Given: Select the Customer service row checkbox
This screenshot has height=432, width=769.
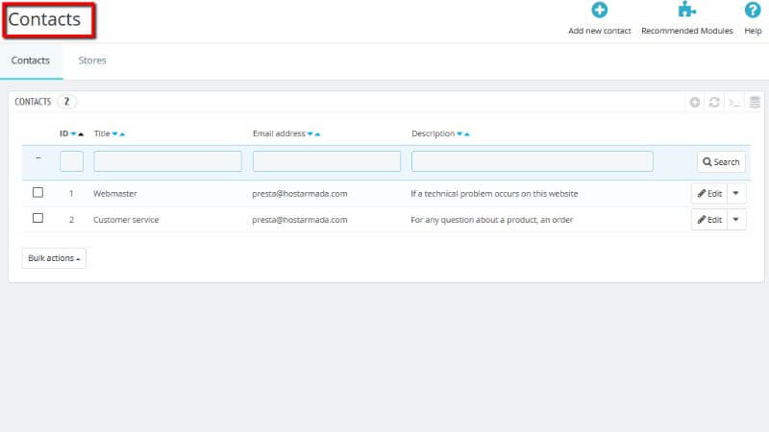Looking at the screenshot, I should tap(37, 218).
